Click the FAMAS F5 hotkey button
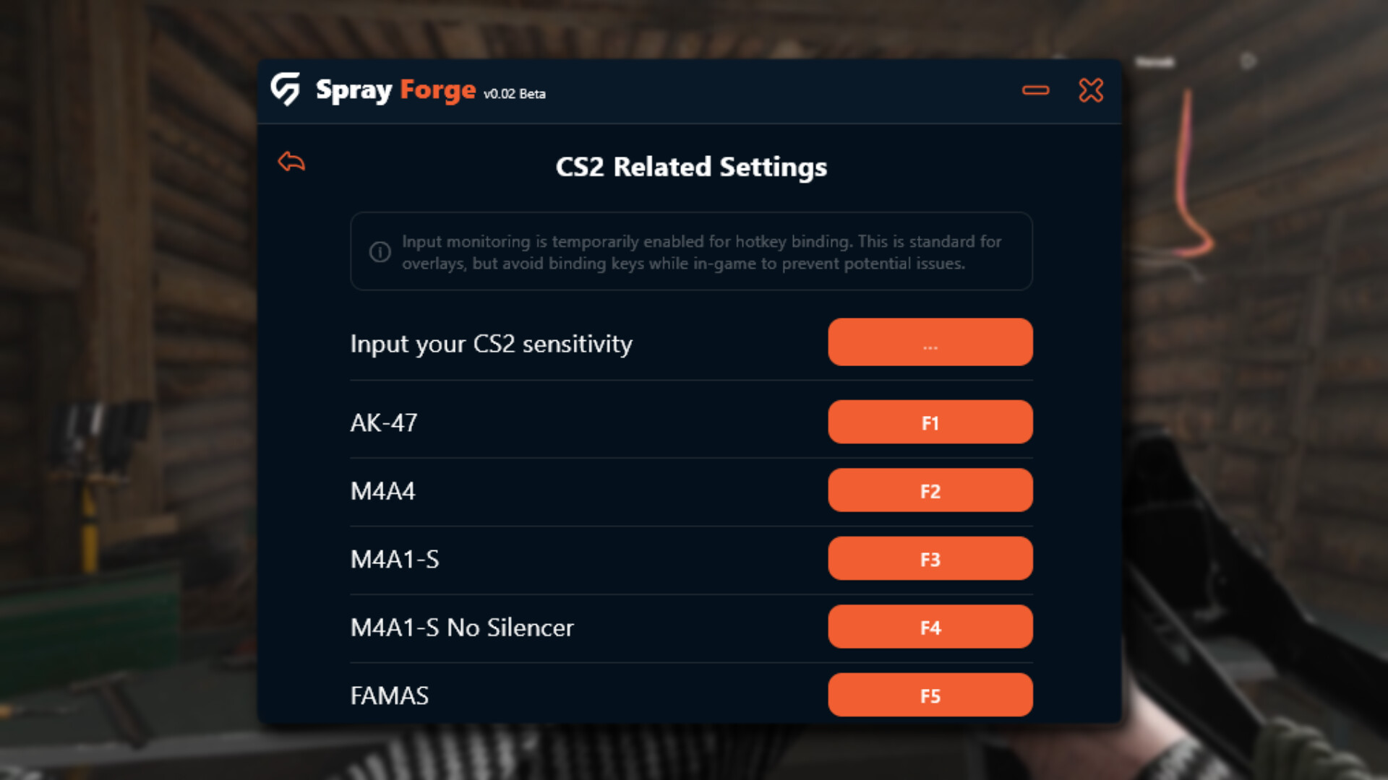This screenshot has height=780, width=1388. pyautogui.click(x=930, y=695)
